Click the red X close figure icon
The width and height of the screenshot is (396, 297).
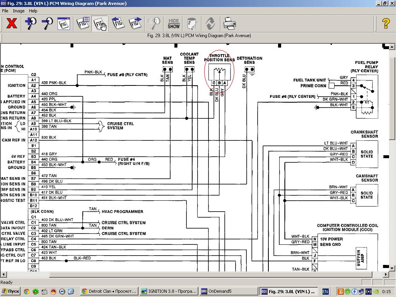[x=12, y=24]
